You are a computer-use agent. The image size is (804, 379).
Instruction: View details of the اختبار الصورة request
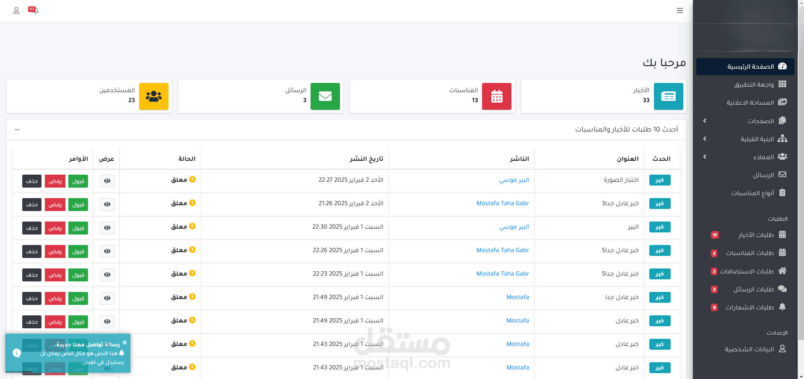[x=107, y=181]
